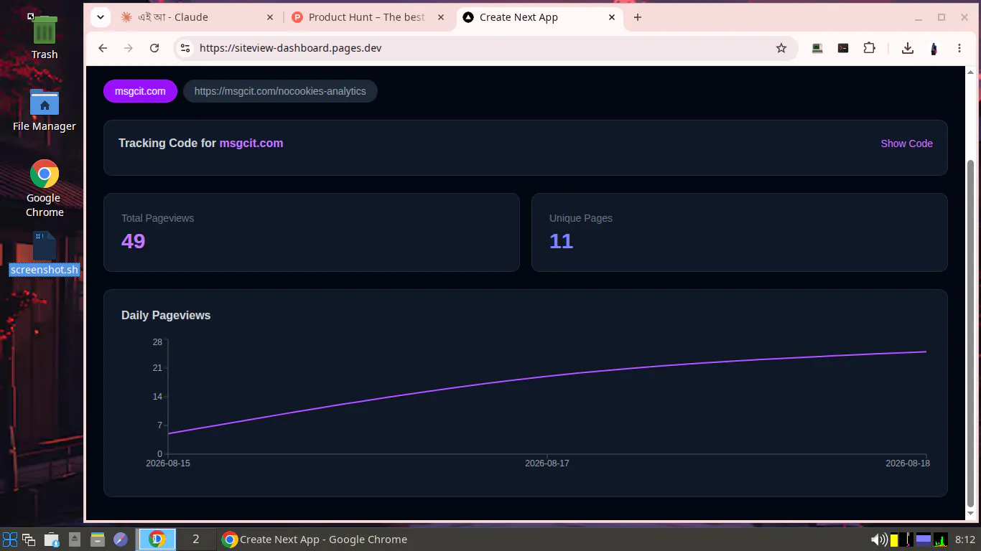
Task: Bookmark this page with the star icon
Action: 781,48
